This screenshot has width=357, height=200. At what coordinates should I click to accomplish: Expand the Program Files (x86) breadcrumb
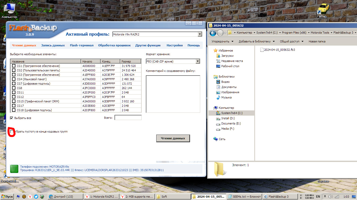(308, 33)
